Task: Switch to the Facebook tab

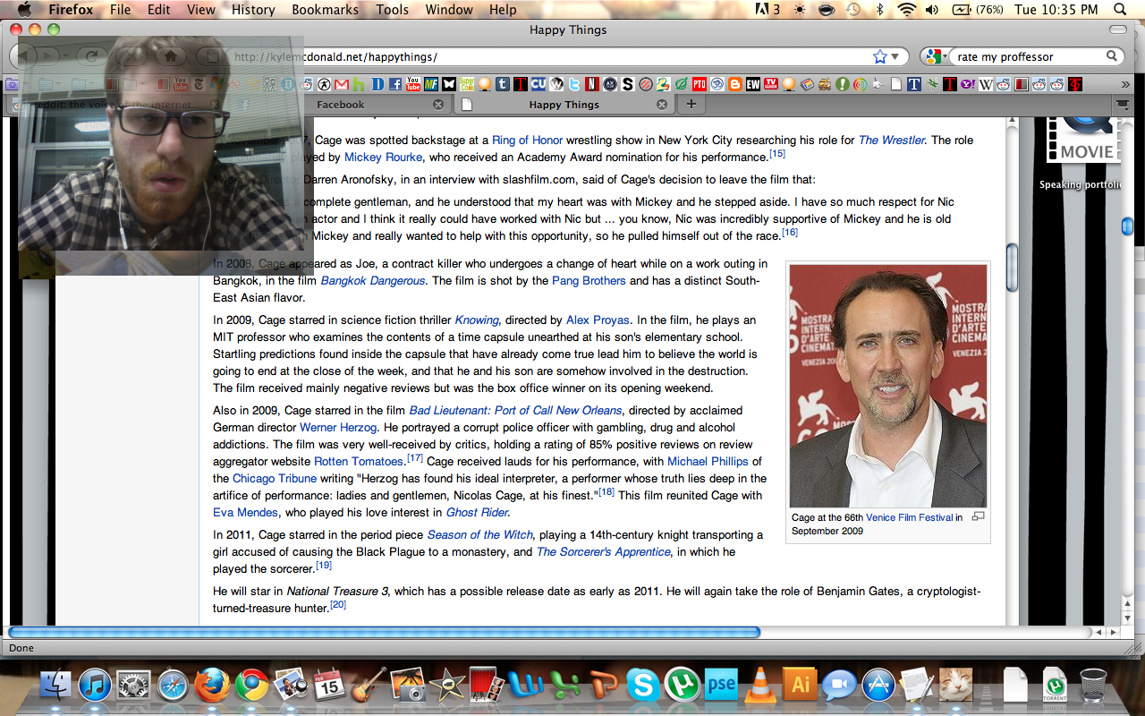Action: pyautogui.click(x=340, y=105)
